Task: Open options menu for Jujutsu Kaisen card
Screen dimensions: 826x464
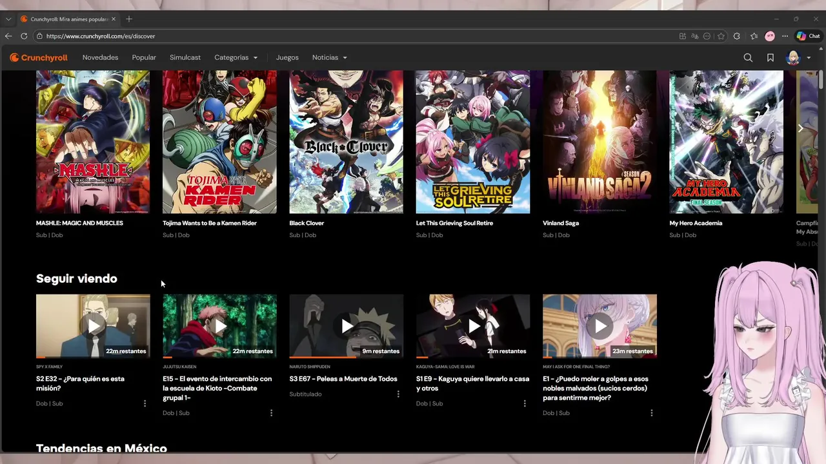Action: 271,413
